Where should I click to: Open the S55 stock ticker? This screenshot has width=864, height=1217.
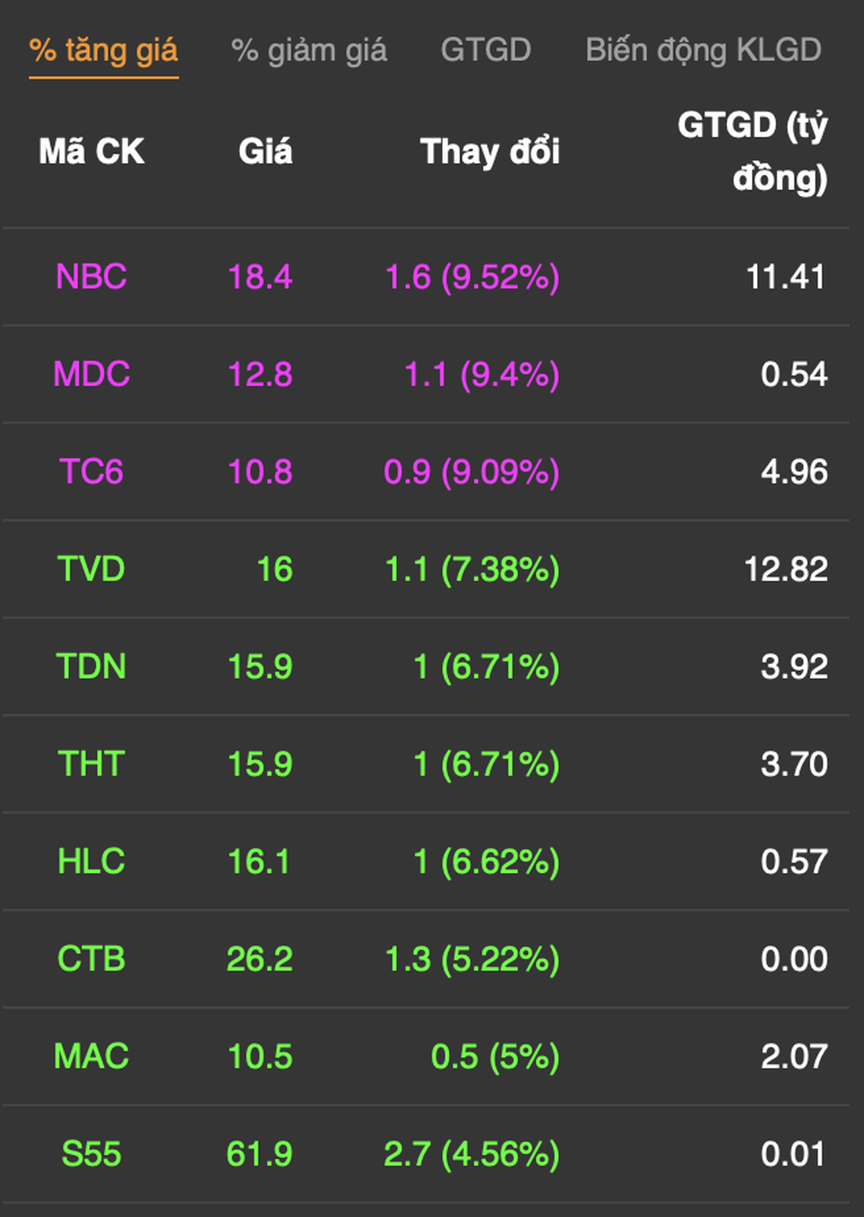(x=91, y=1154)
